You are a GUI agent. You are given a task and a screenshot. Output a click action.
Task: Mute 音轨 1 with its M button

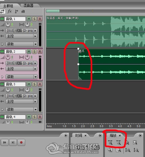[x=29, y=19]
